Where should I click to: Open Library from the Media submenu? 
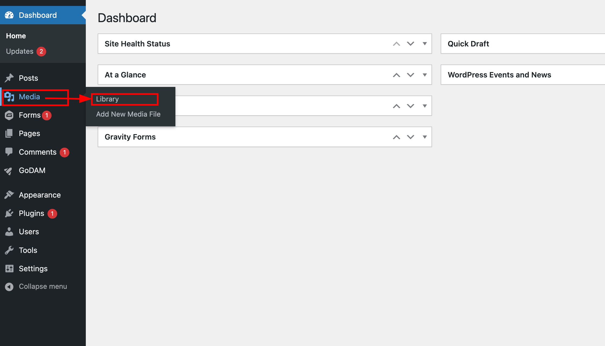pyautogui.click(x=107, y=99)
